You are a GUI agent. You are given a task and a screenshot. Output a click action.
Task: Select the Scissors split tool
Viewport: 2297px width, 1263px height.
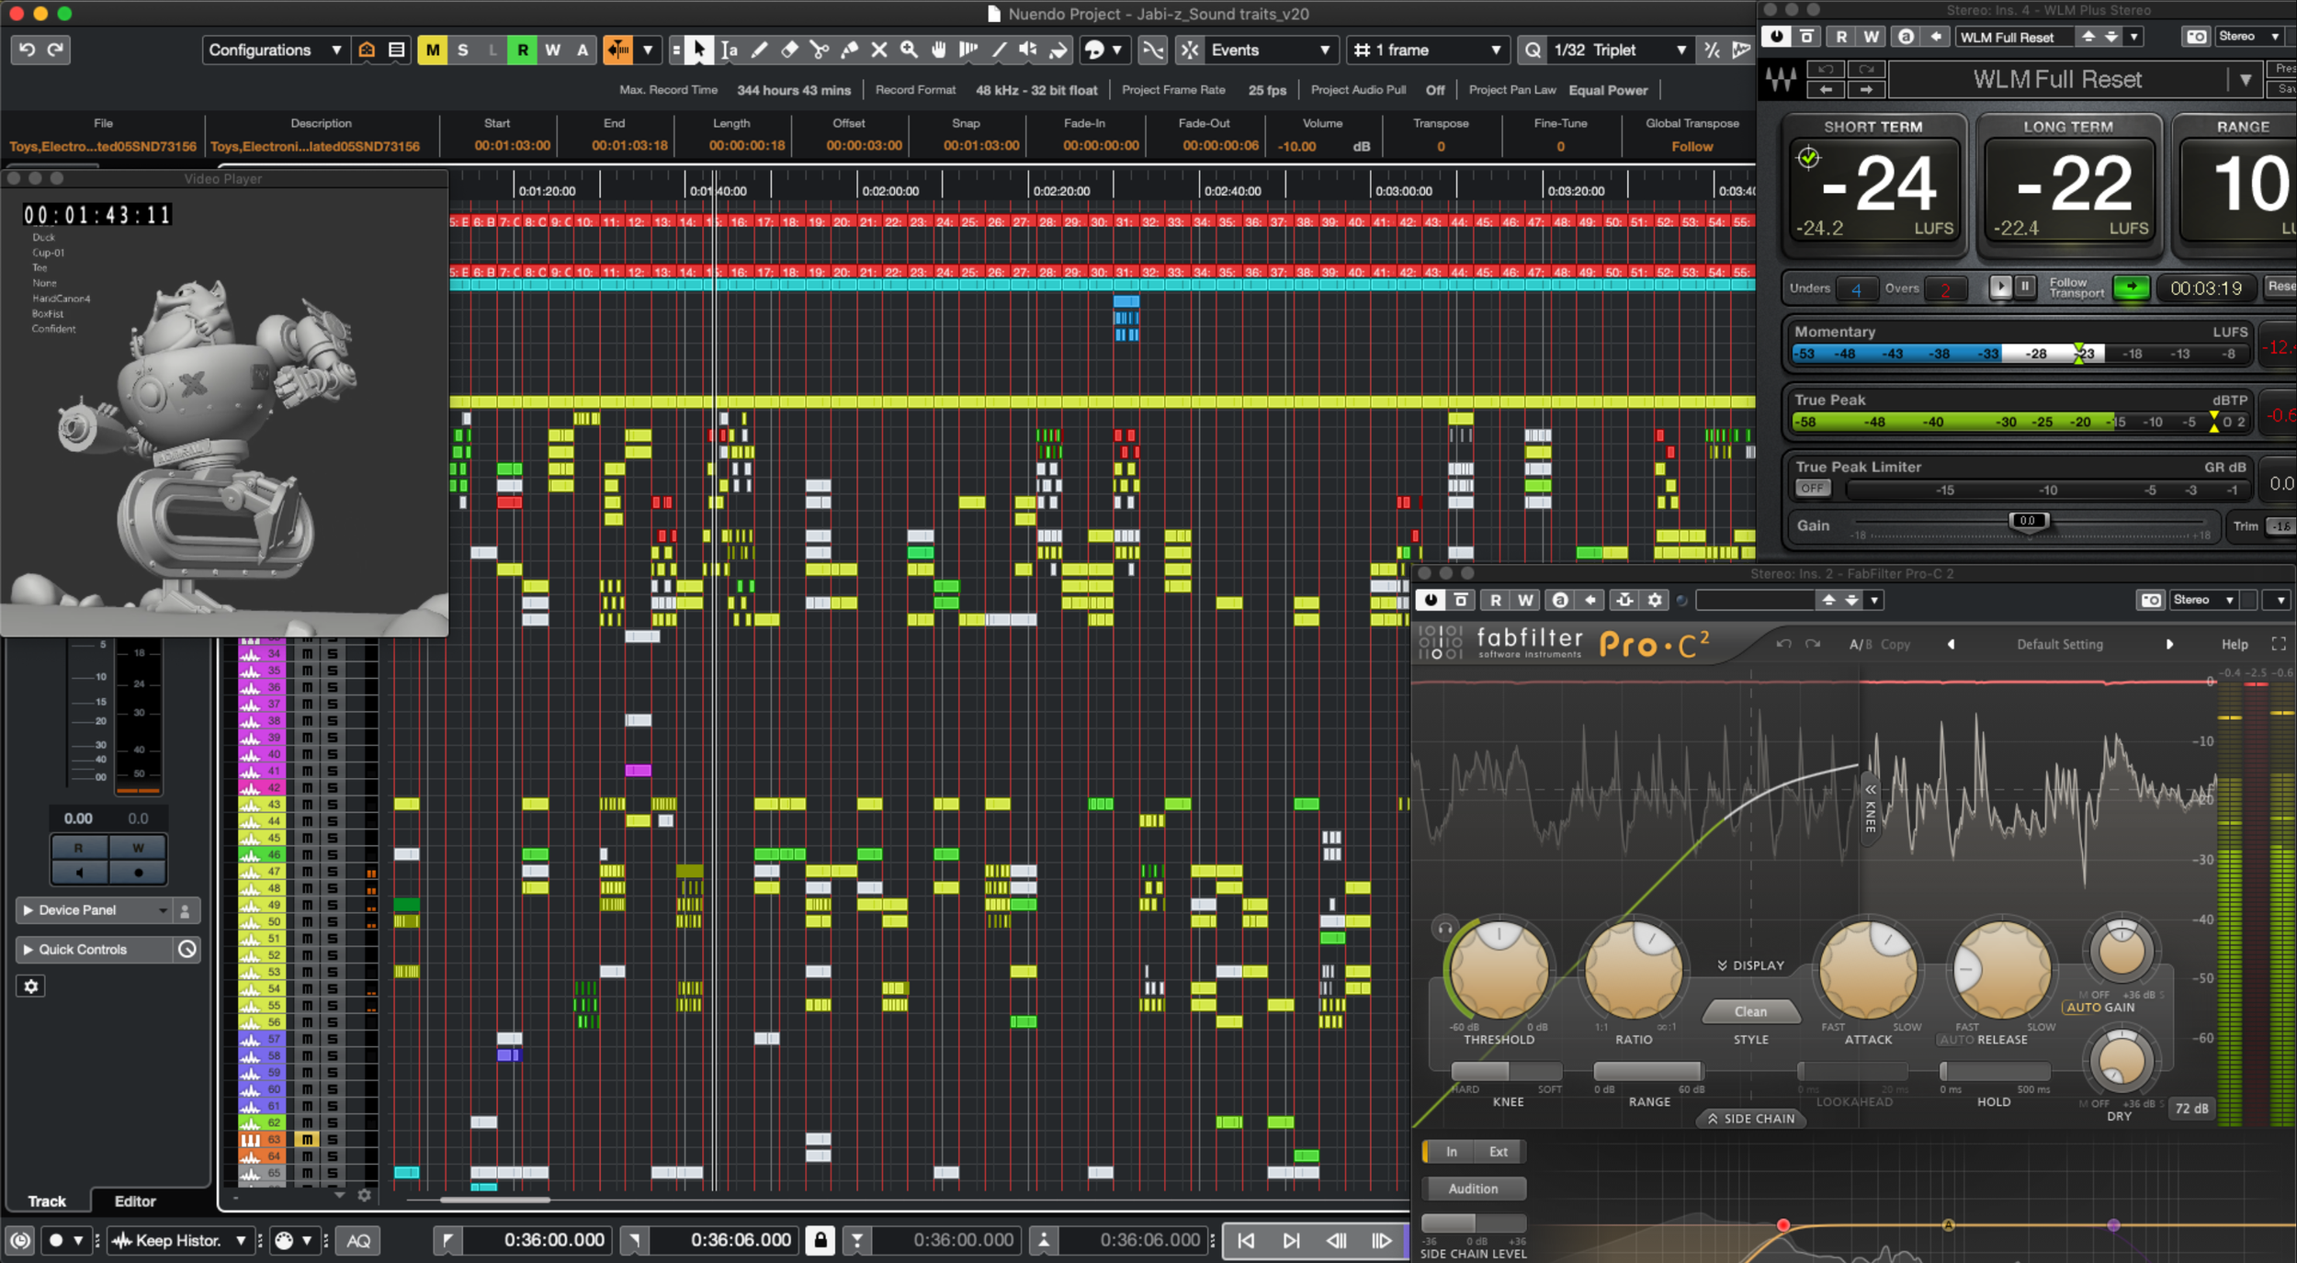coord(820,51)
